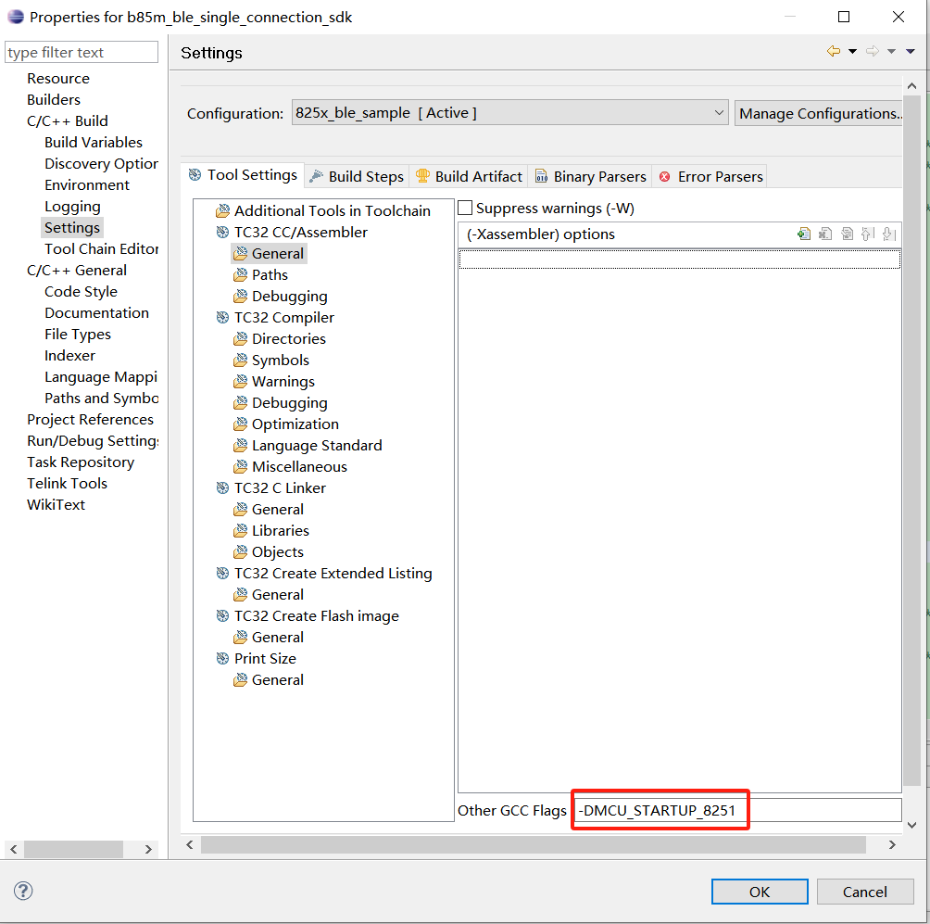
Task: Add a new Xassembler option entry
Action: (804, 234)
